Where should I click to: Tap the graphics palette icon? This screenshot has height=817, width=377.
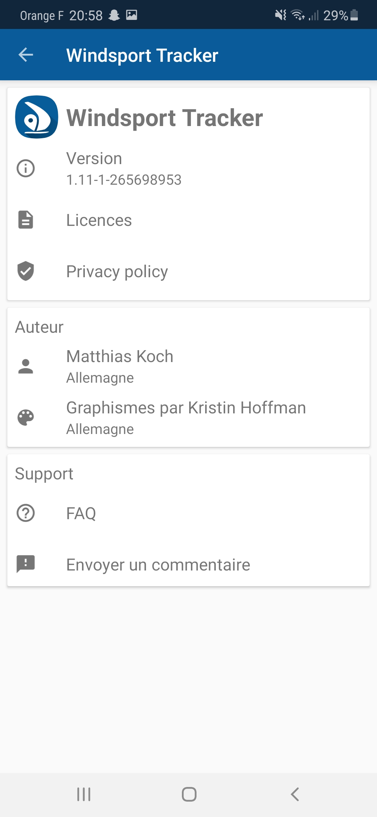(26, 418)
